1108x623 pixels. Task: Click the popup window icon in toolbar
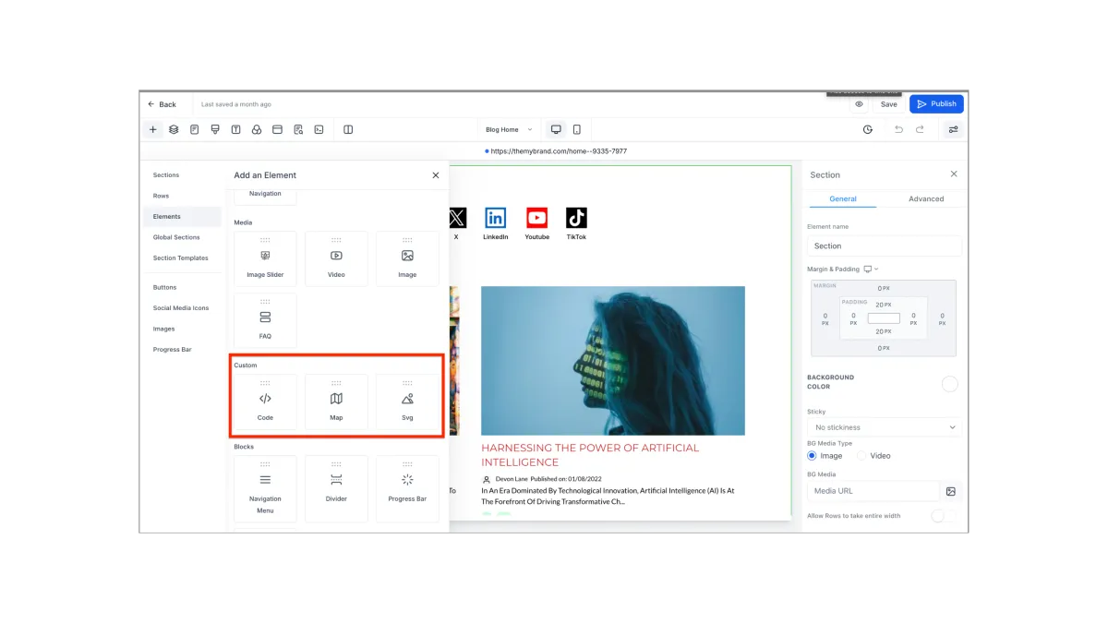[277, 130]
